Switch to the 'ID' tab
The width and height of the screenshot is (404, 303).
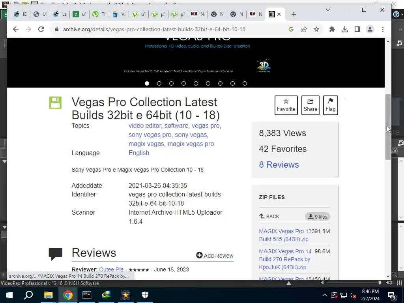(x=20, y=14)
